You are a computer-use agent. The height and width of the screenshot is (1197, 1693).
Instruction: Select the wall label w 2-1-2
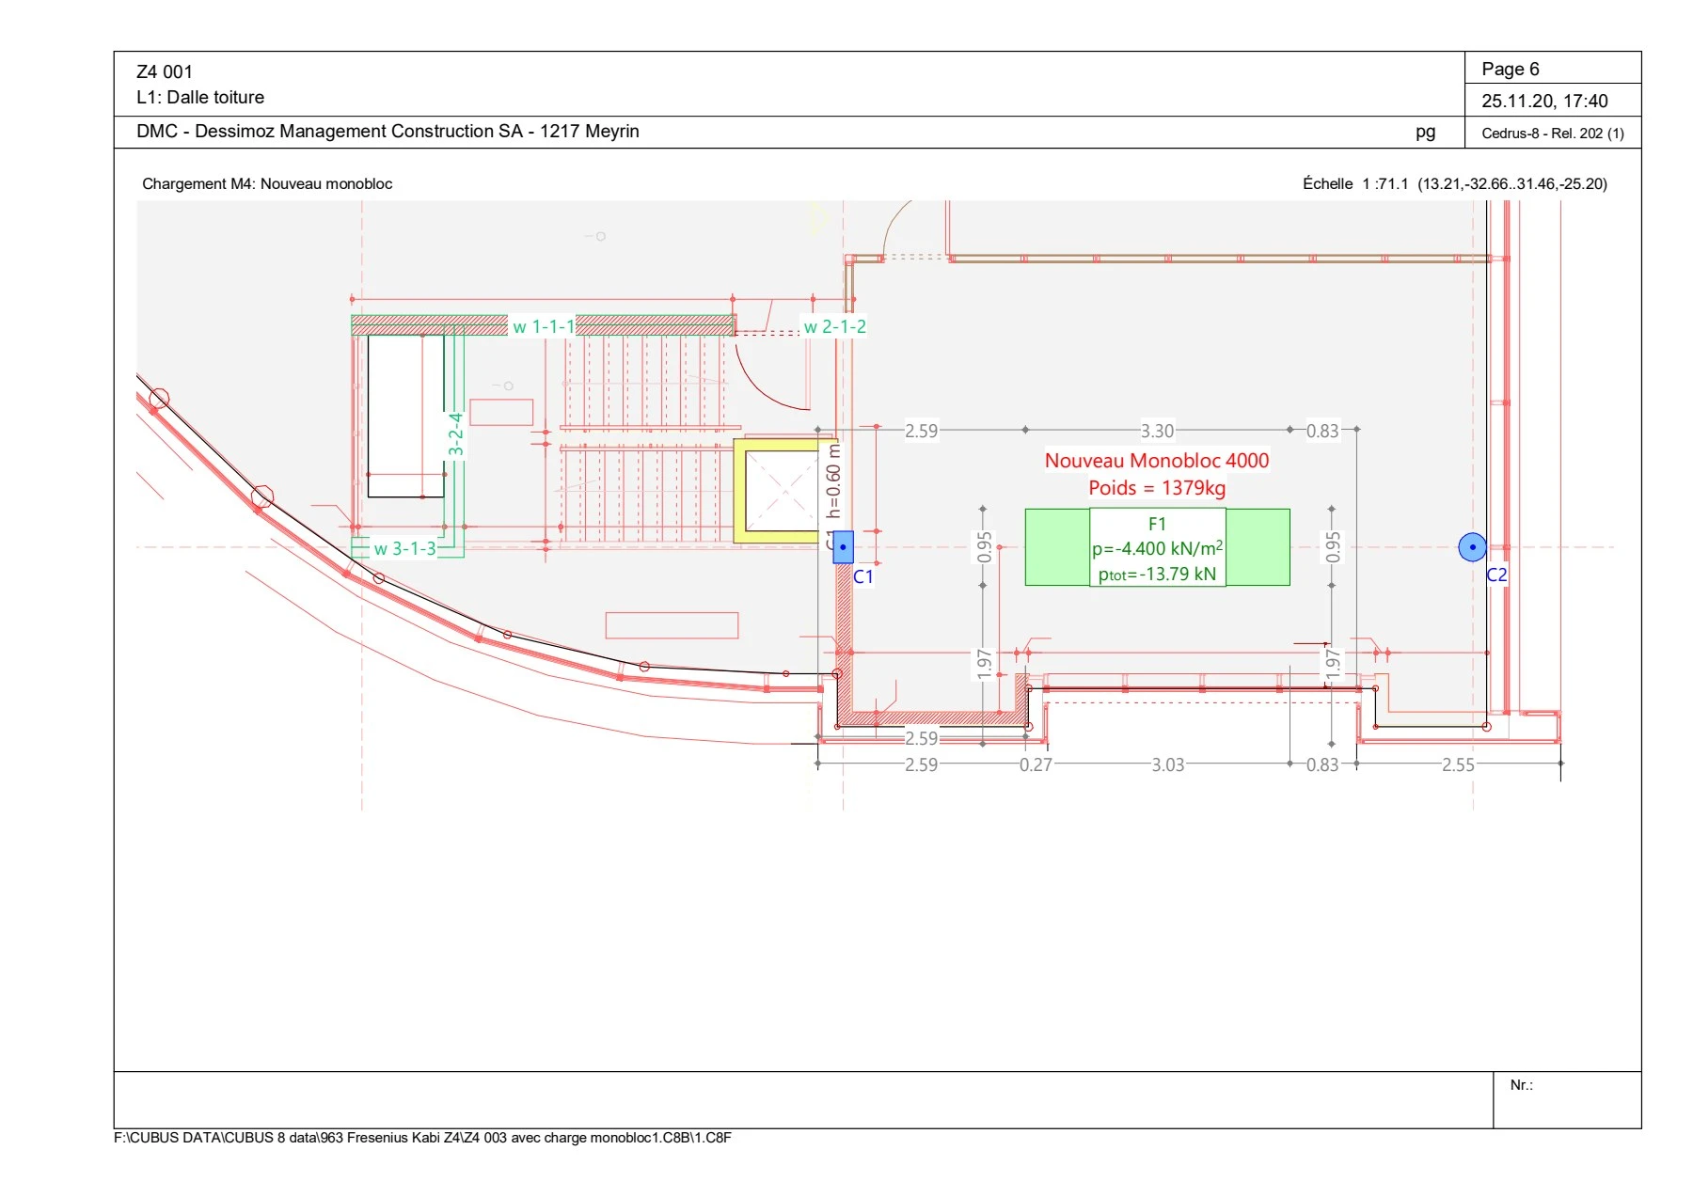point(834,326)
